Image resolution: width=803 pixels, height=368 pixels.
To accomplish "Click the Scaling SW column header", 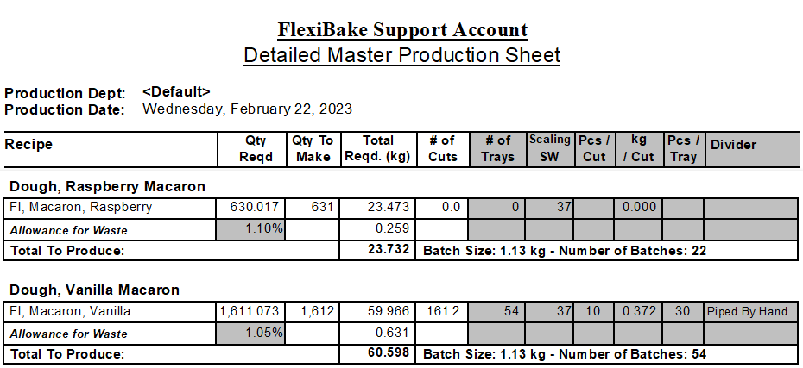I will (550, 147).
